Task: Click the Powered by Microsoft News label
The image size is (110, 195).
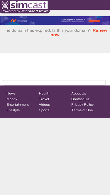Action: (25, 11)
